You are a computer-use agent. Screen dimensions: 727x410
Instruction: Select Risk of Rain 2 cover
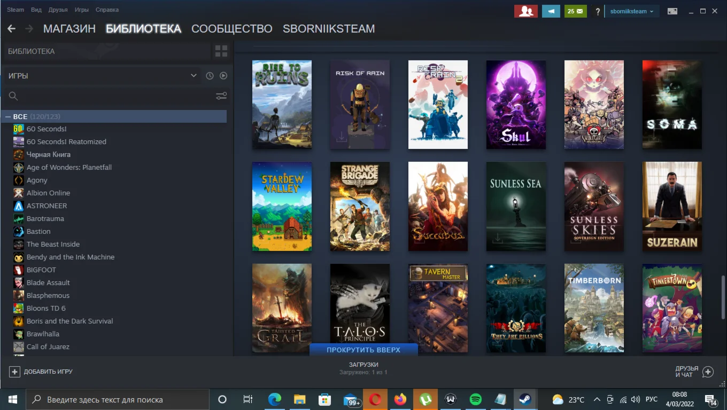point(438,105)
